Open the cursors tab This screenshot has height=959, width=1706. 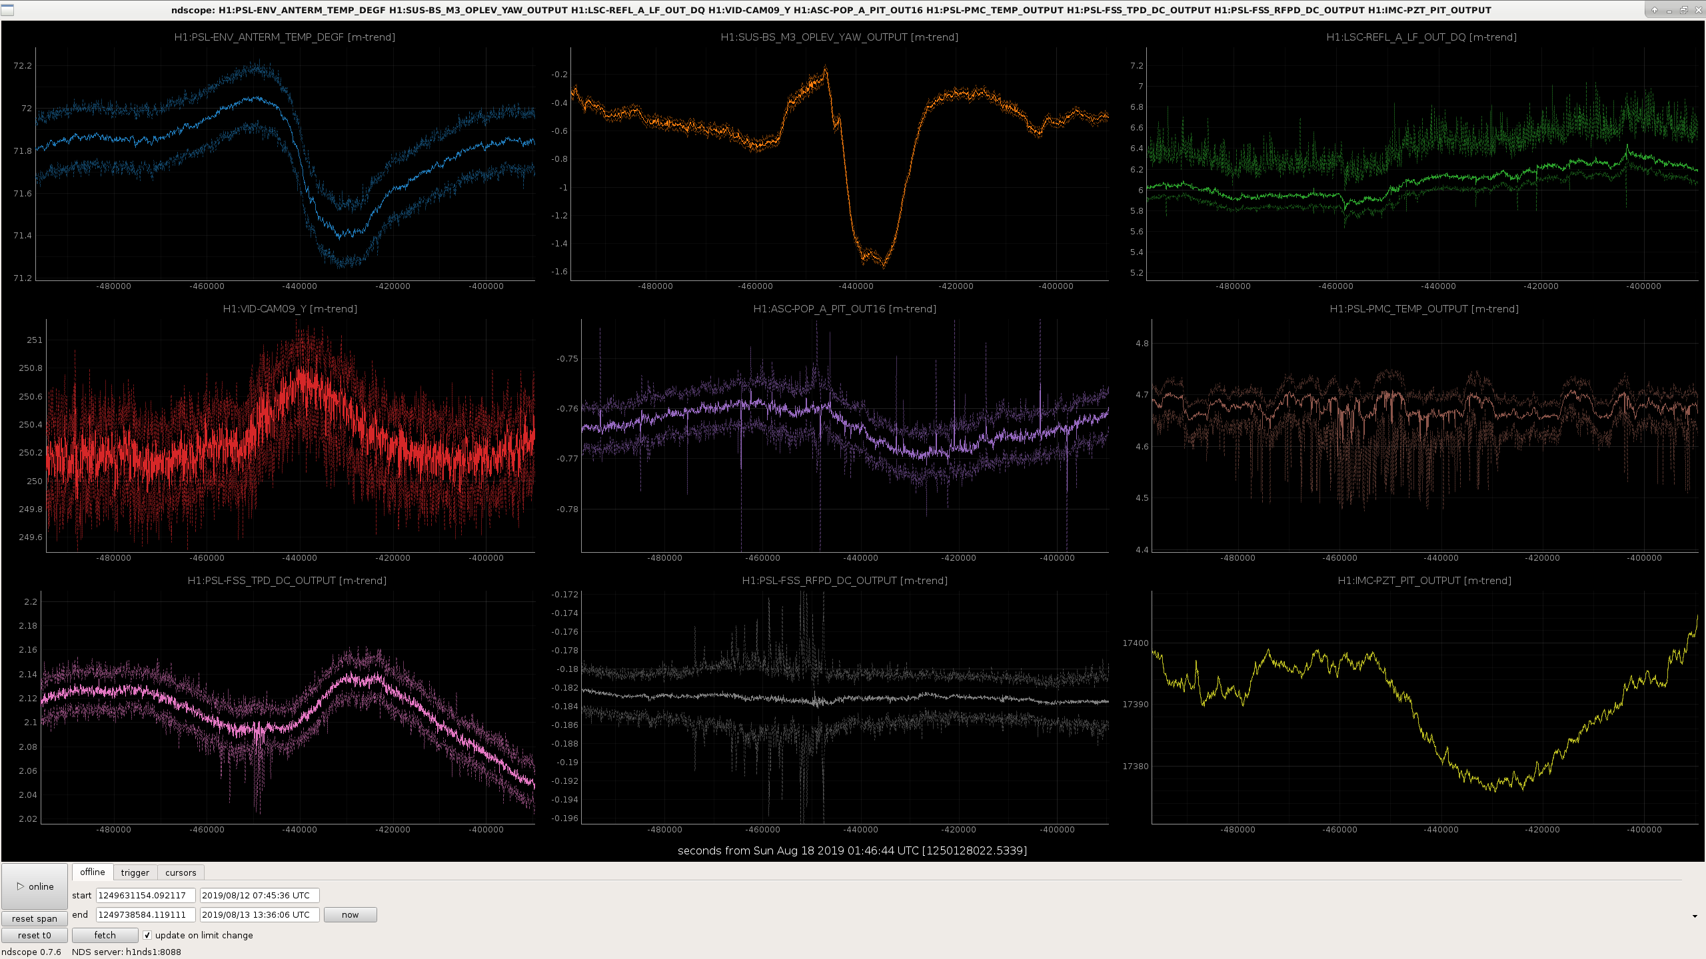pos(181,872)
